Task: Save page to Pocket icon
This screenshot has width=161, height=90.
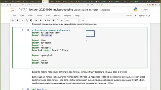Action: 99,5
